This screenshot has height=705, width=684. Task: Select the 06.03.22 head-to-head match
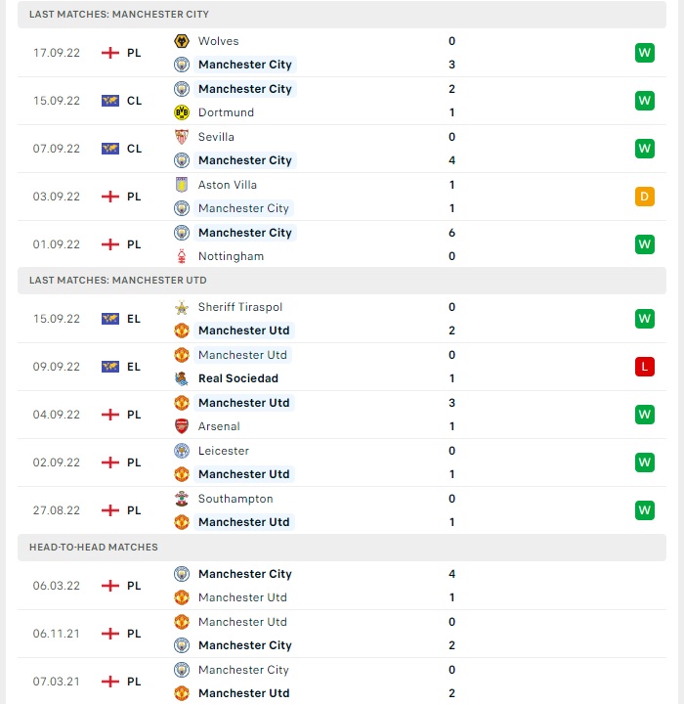(x=342, y=586)
